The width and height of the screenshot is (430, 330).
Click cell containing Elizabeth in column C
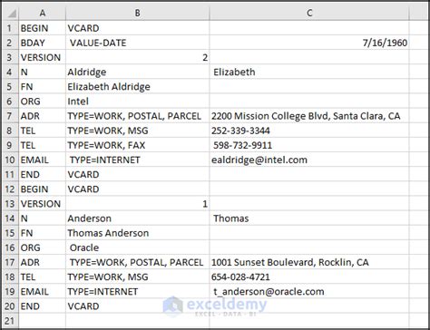pyautogui.click(x=309, y=73)
